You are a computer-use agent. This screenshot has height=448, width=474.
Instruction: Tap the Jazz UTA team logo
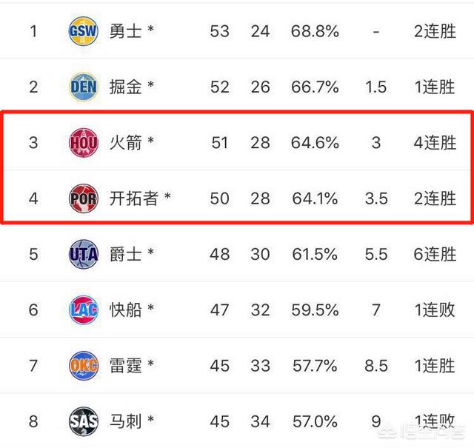[83, 254]
